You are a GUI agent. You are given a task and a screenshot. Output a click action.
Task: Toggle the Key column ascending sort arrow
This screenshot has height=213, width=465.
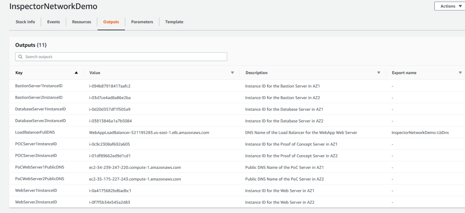(x=76, y=73)
